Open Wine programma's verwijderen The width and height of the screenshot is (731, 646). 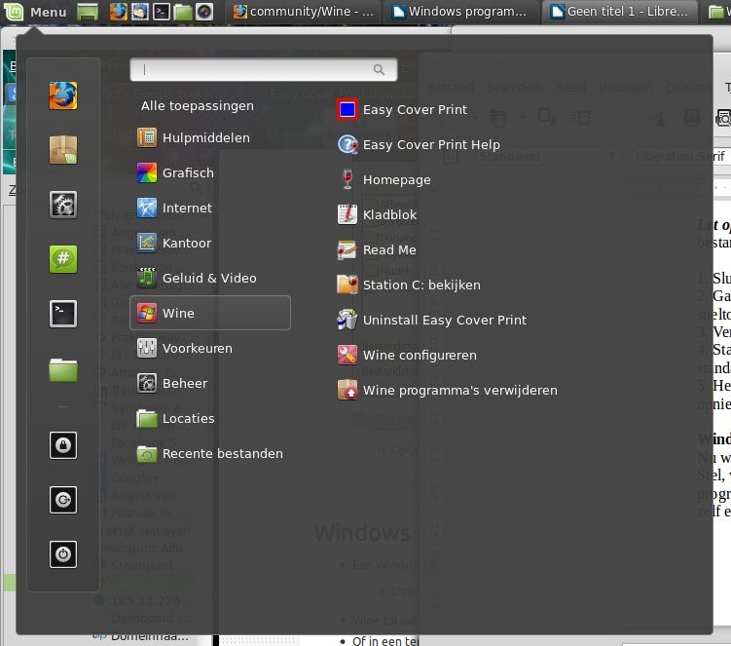click(x=447, y=390)
